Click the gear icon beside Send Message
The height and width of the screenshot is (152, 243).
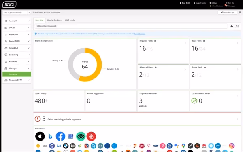(x=240, y=12)
